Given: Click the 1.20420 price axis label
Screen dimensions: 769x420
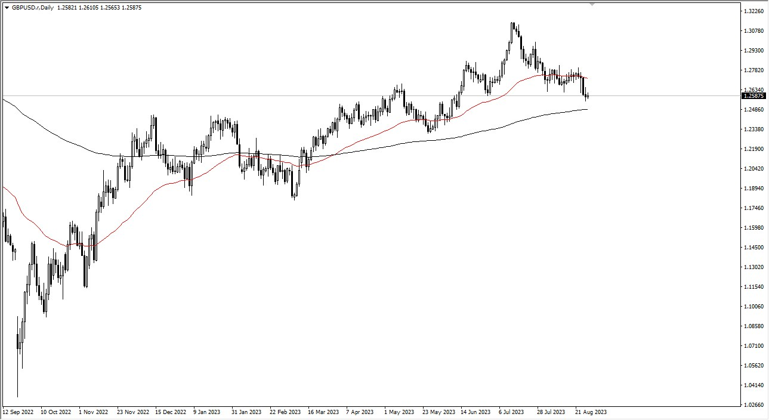Looking at the screenshot, I should coord(753,169).
